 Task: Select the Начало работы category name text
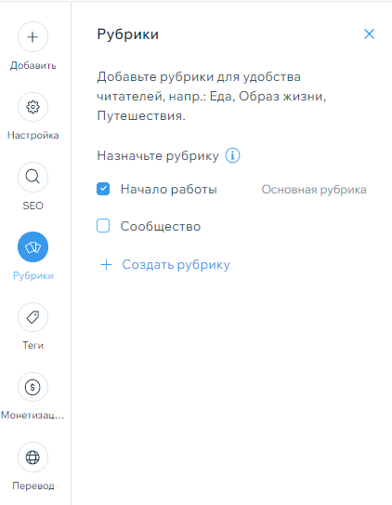169,190
